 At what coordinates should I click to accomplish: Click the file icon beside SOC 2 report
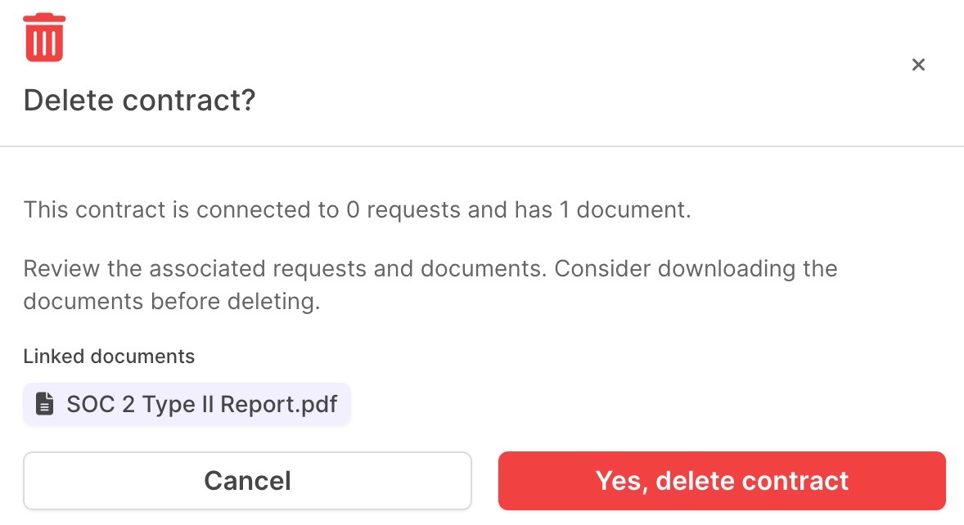(44, 404)
